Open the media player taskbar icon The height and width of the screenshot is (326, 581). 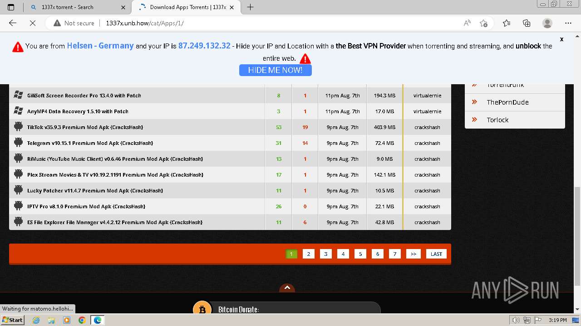(x=67, y=320)
